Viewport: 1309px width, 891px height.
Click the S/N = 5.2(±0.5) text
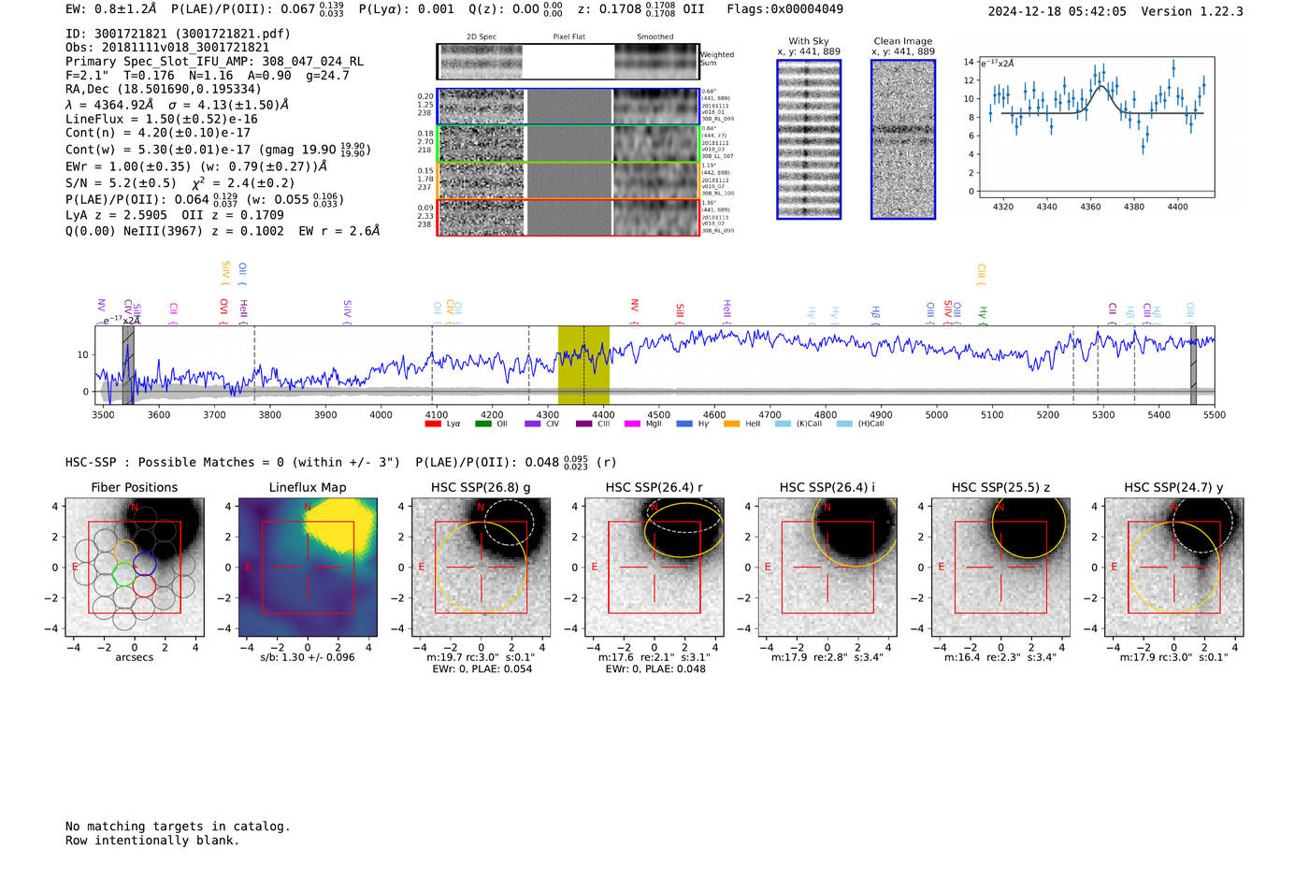[x=121, y=183]
